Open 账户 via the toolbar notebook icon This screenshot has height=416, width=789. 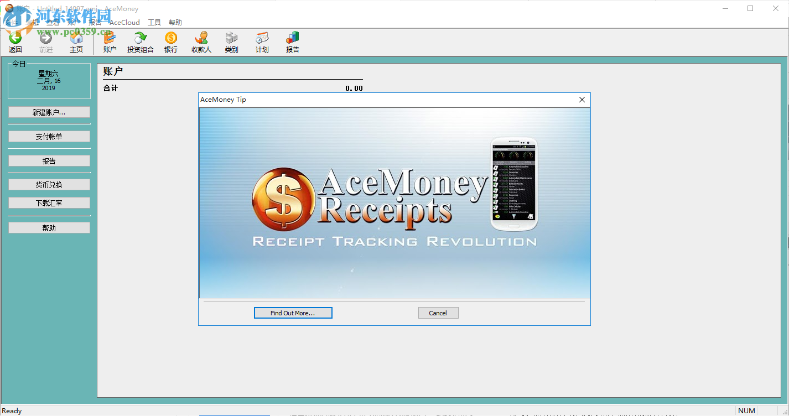coord(110,38)
